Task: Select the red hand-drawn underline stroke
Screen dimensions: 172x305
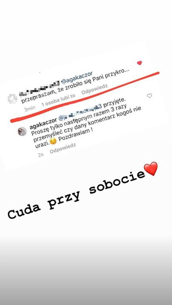Action: pos(85,97)
